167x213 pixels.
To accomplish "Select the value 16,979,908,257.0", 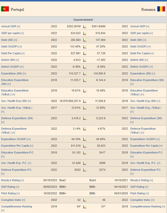I will click(70, 101).
